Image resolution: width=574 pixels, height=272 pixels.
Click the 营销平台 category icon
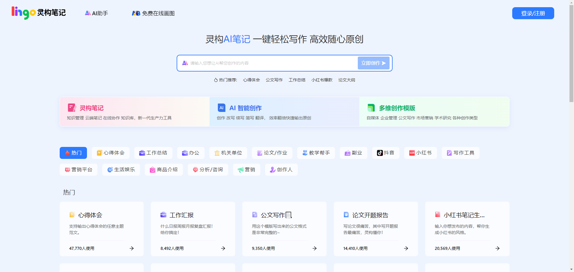click(x=67, y=170)
